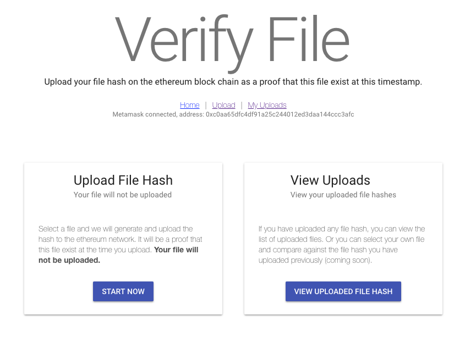Click the separator between Home and Upload
465x337 pixels.
[x=206, y=105]
